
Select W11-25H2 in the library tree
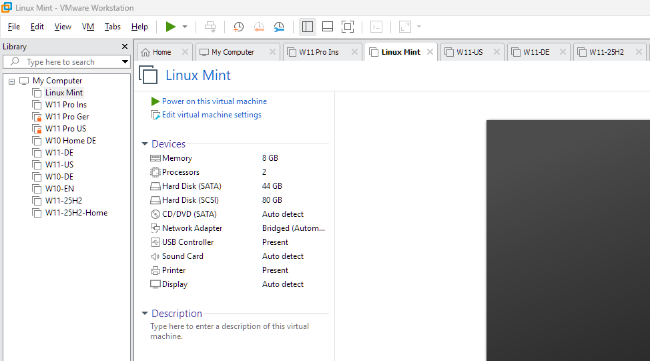point(63,201)
